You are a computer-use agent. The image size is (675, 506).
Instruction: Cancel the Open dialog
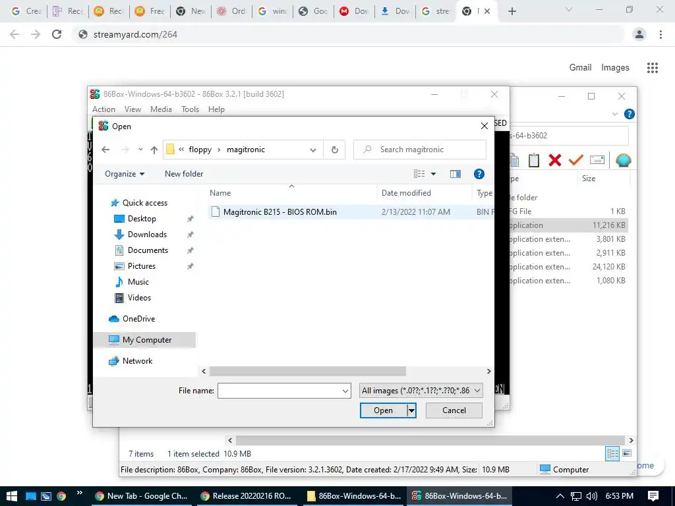[x=454, y=410]
